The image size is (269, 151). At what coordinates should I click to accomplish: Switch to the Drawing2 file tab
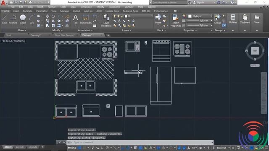(36, 35)
